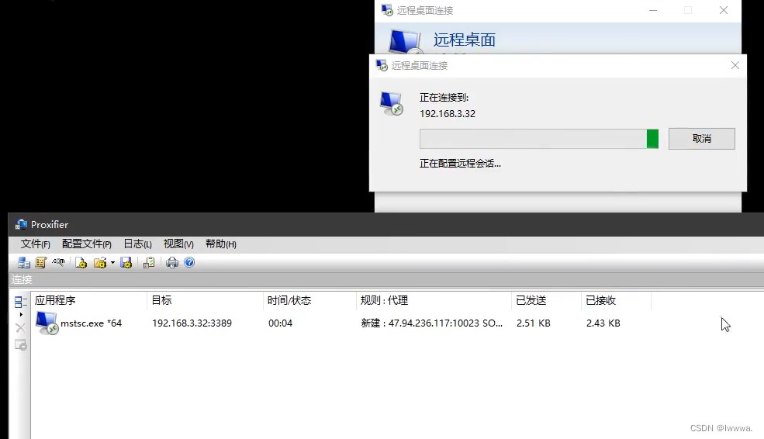Image resolution: width=764 pixels, height=439 pixels.
Task: Open Proxy Servers toolbar icon in Proxifier
Action: point(23,263)
